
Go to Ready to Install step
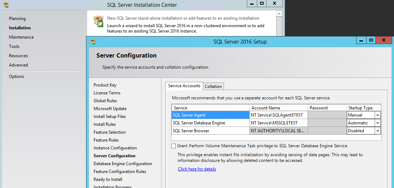(108, 179)
